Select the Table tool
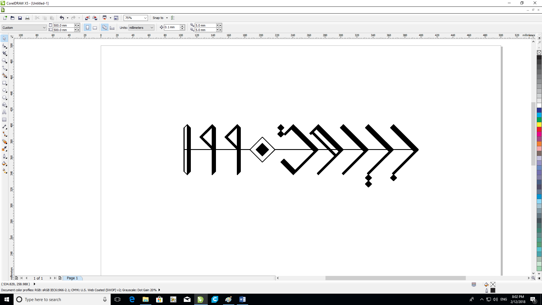This screenshot has height=305, width=542. tap(4, 119)
